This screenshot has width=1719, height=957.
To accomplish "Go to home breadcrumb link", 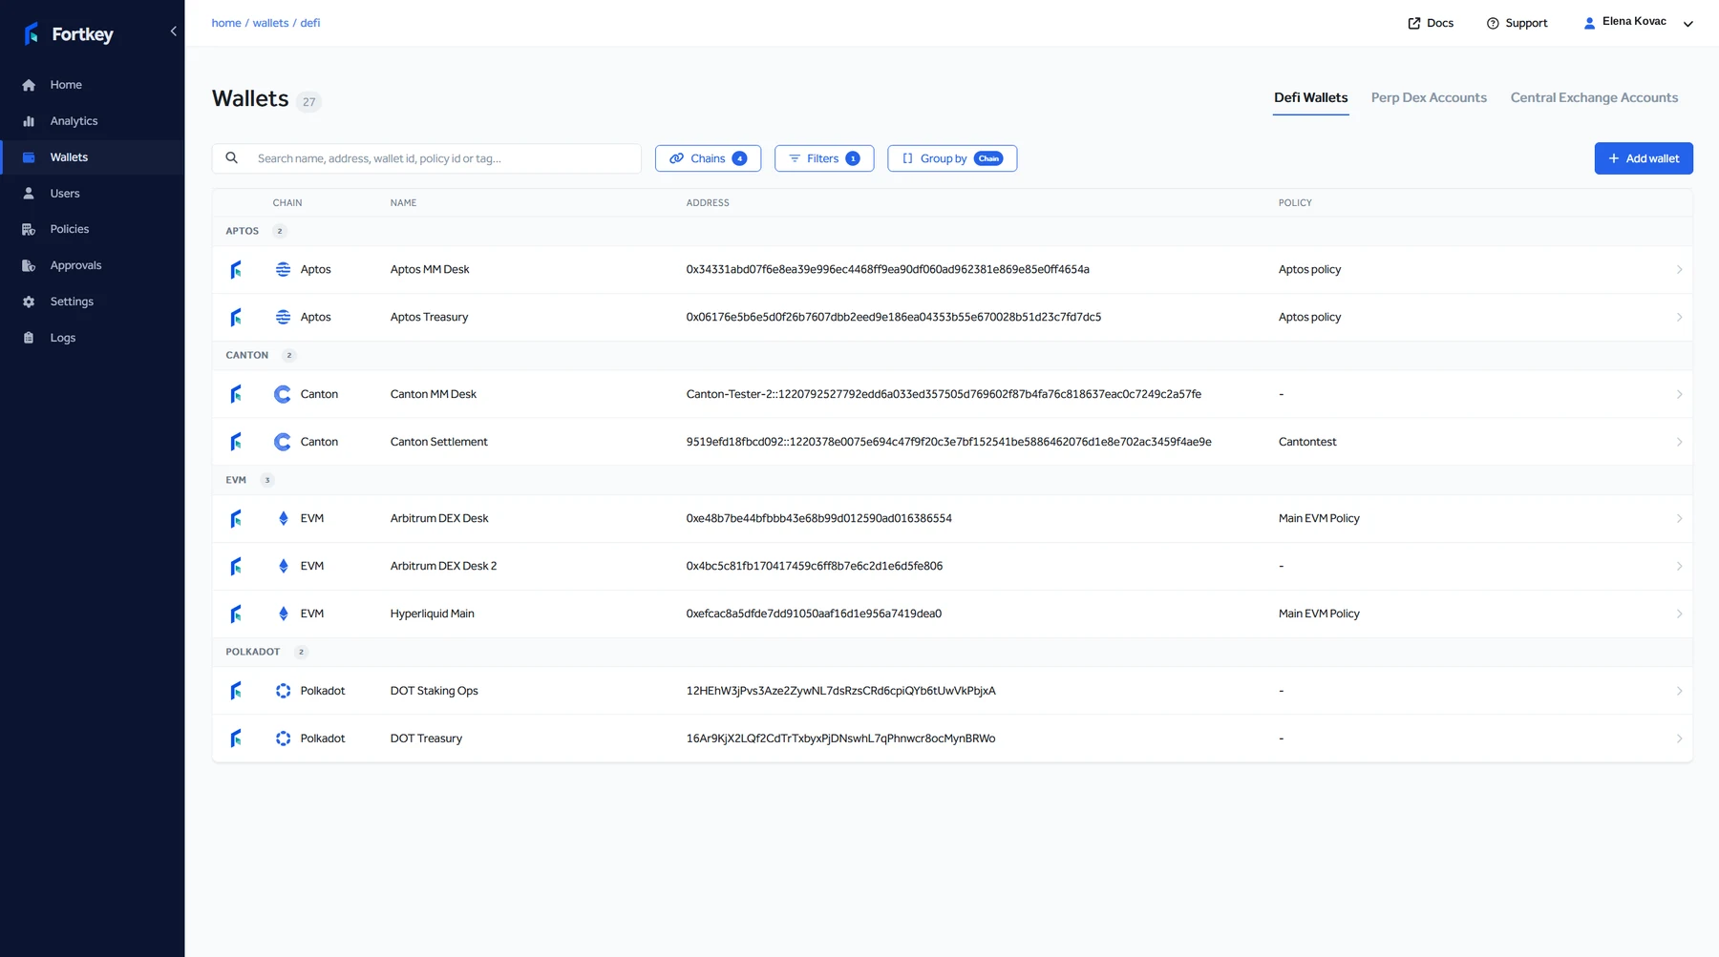I will pos(226,23).
